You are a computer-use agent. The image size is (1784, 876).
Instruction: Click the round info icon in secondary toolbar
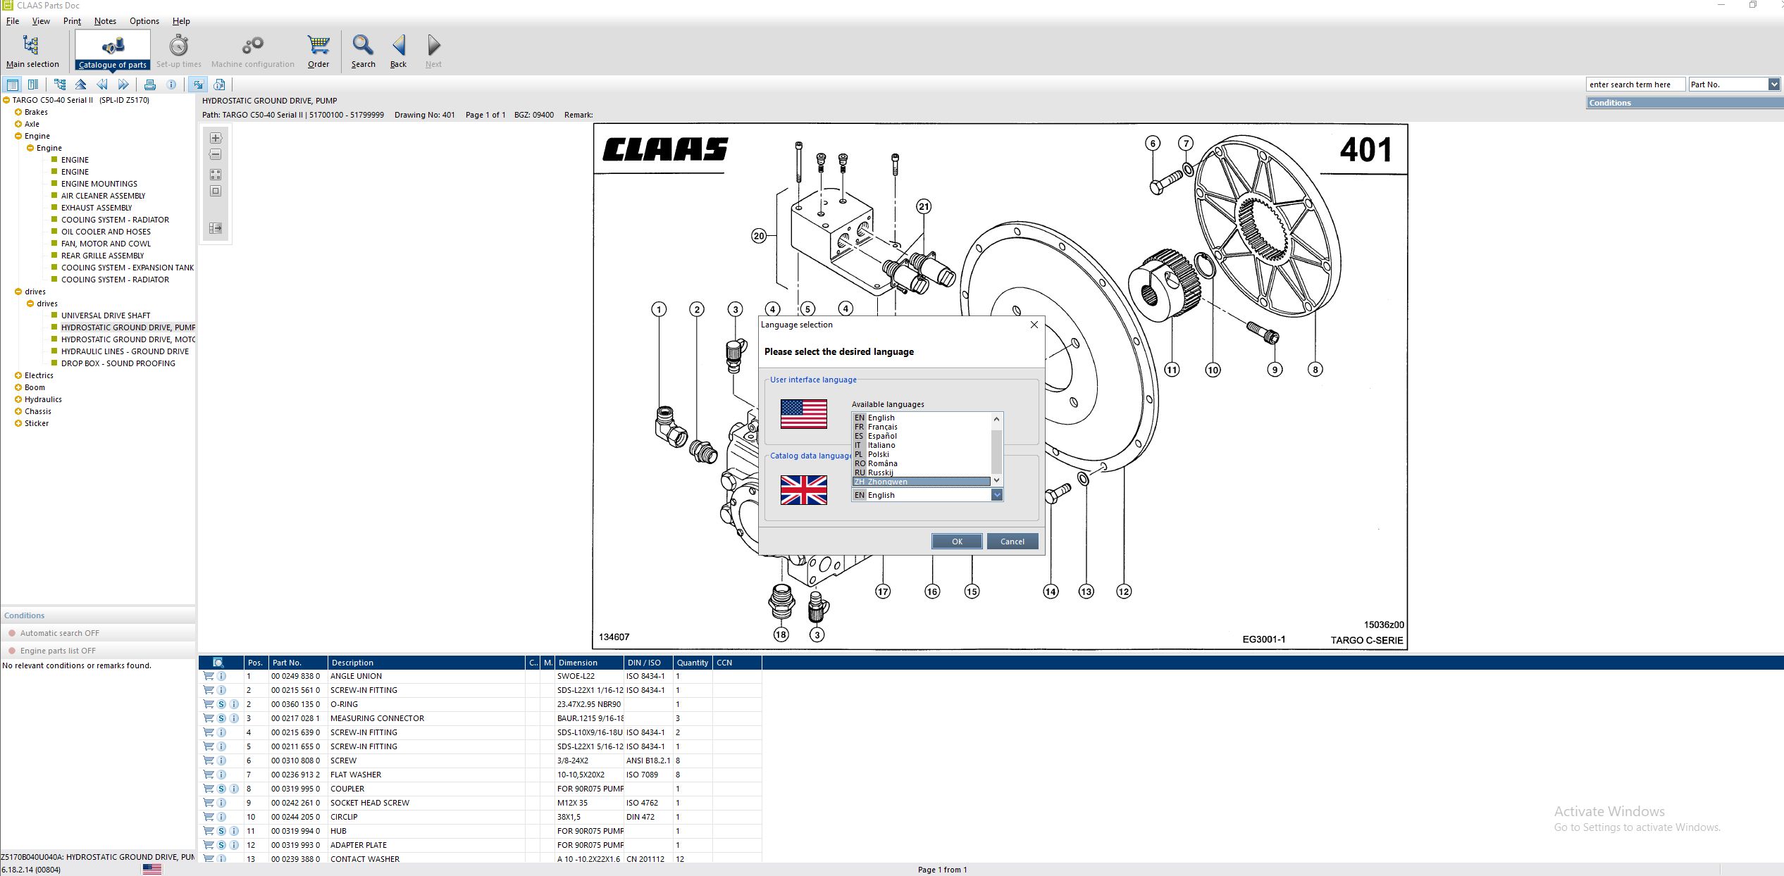[x=171, y=85]
